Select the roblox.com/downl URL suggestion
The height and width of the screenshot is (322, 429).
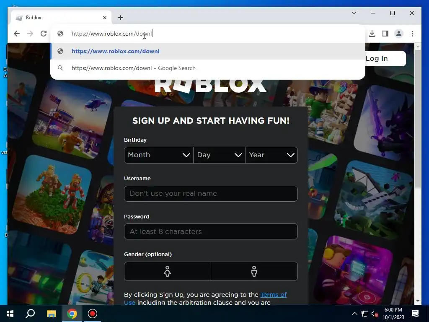pos(208,51)
